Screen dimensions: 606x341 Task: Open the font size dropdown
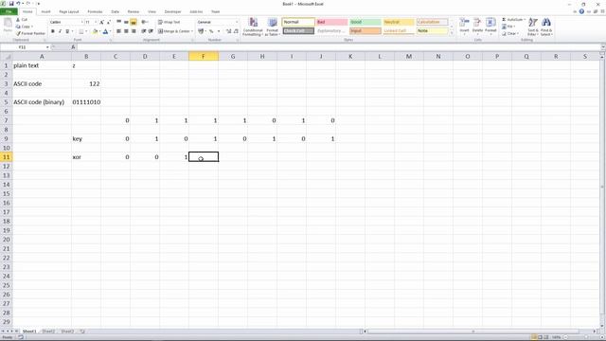click(x=96, y=22)
